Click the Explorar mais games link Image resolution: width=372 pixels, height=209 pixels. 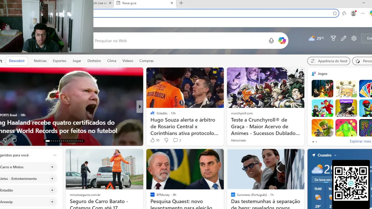[x=361, y=141]
